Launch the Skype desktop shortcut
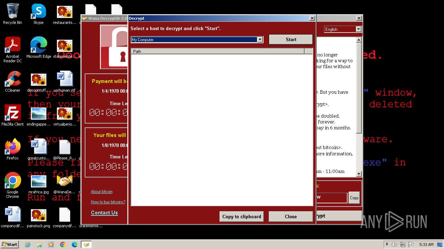 39,14
